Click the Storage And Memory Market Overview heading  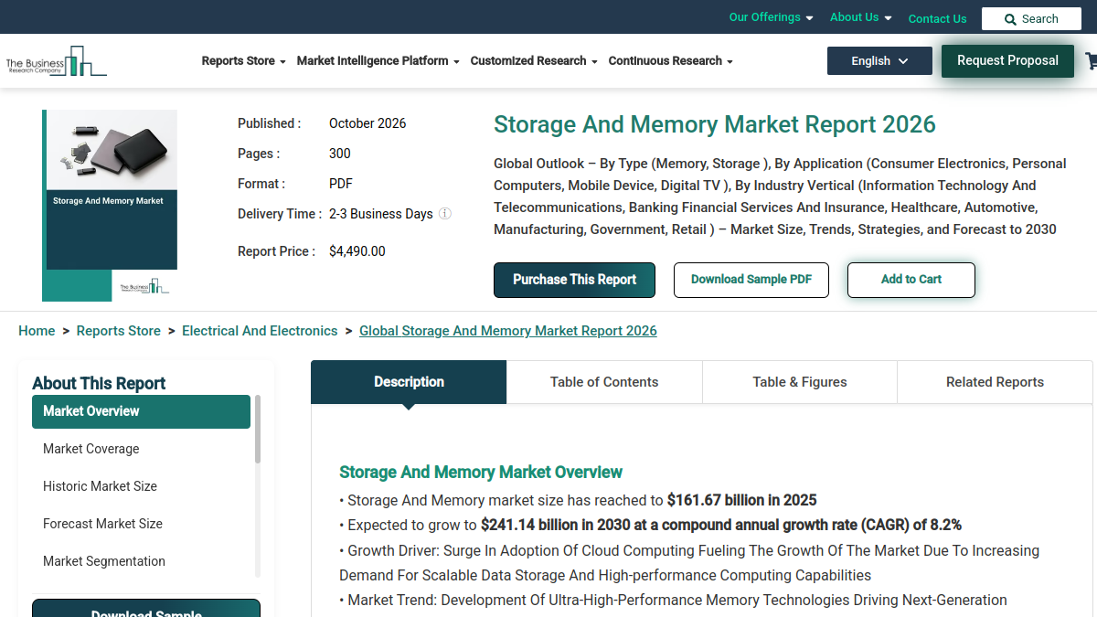(x=481, y=473)
